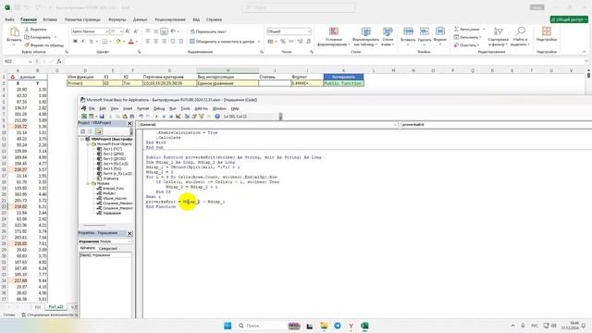Click the Design Mode icon in VBA toolbar
The image size is (592, 333).
coord(179,117)
